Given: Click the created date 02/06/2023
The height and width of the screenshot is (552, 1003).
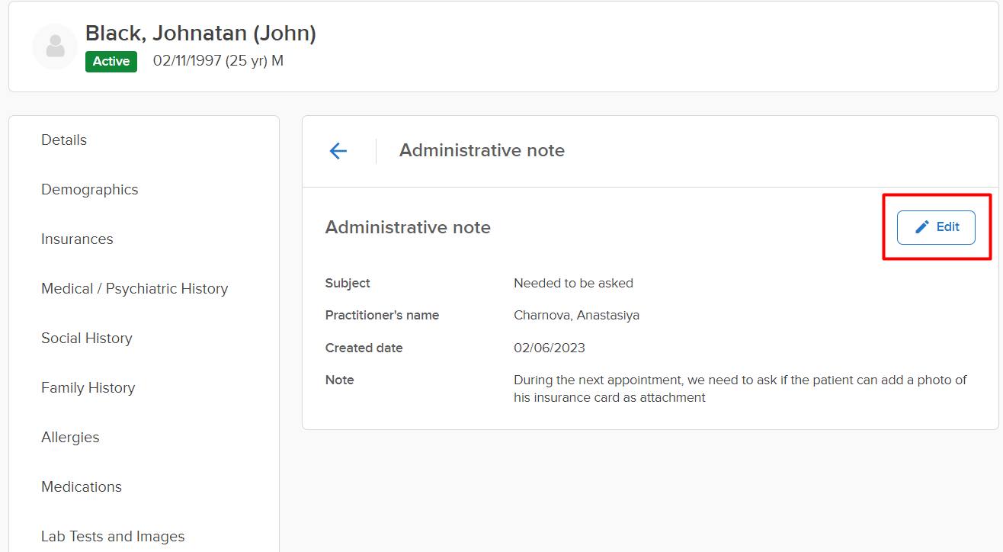Looking at the screenshot, I should tap(550, 348).
